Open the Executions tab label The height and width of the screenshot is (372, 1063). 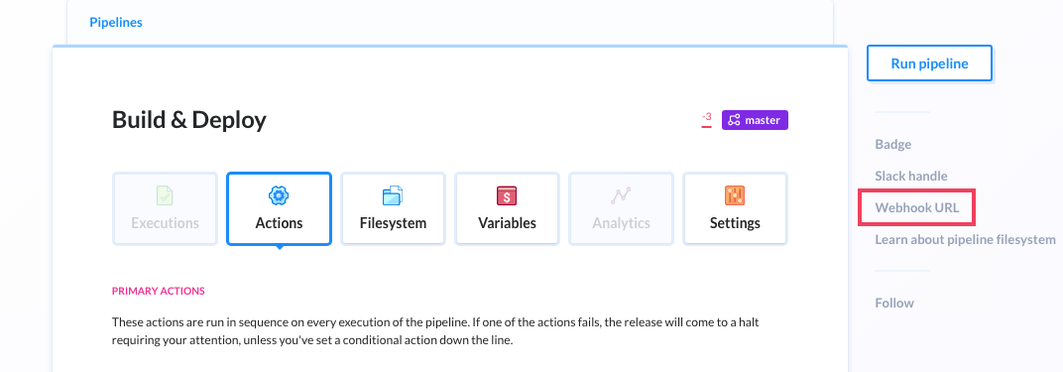click(x=165, y=223)
